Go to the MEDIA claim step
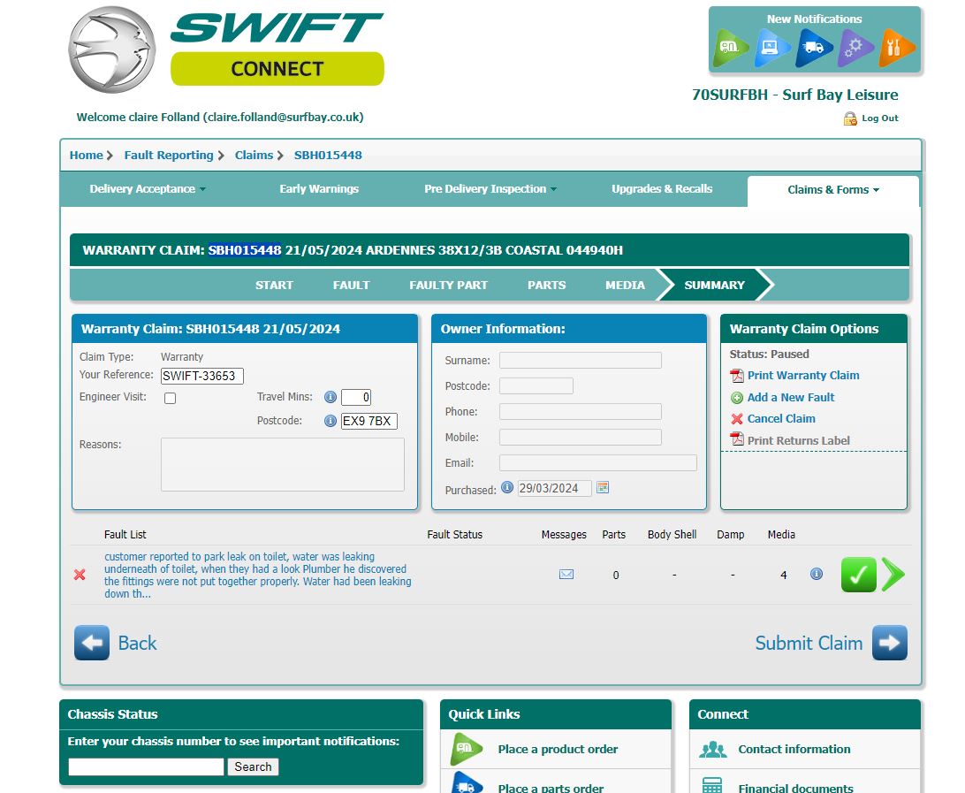 point(625,285)
